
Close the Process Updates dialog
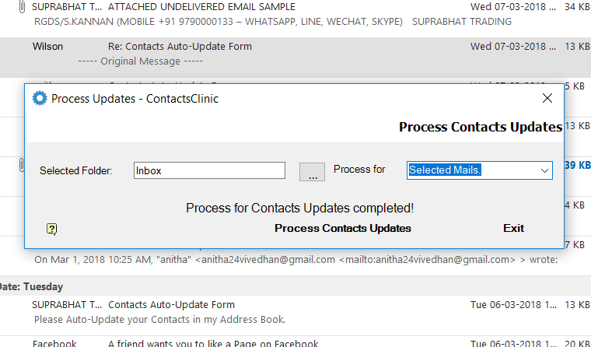547,99
